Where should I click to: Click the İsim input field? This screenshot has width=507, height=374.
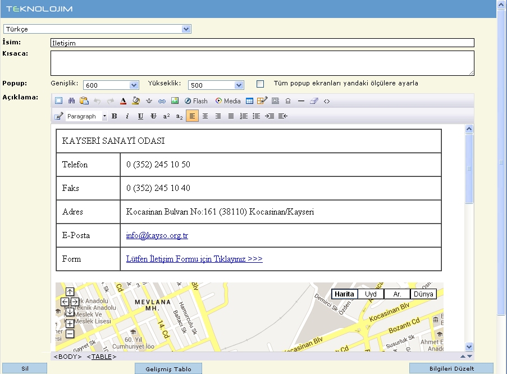click(x=262, y=43)
